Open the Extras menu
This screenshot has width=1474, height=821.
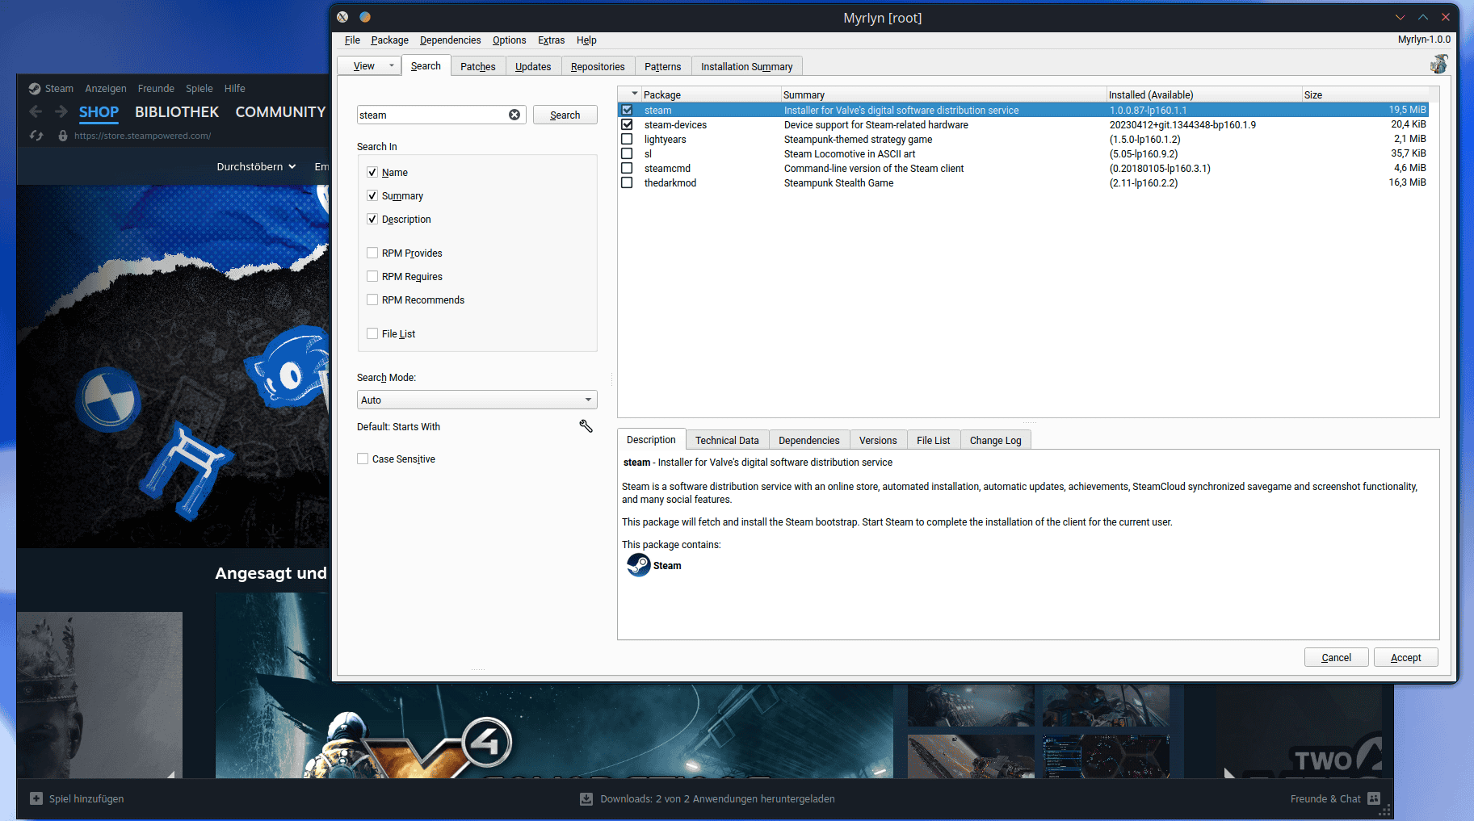551,40
